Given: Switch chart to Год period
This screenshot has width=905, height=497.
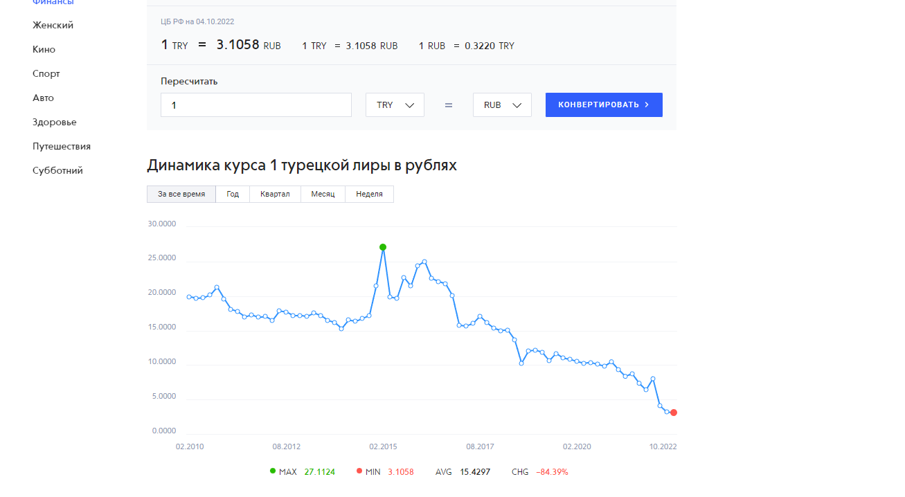Looking at the screenshot, I should click(233, 195).
